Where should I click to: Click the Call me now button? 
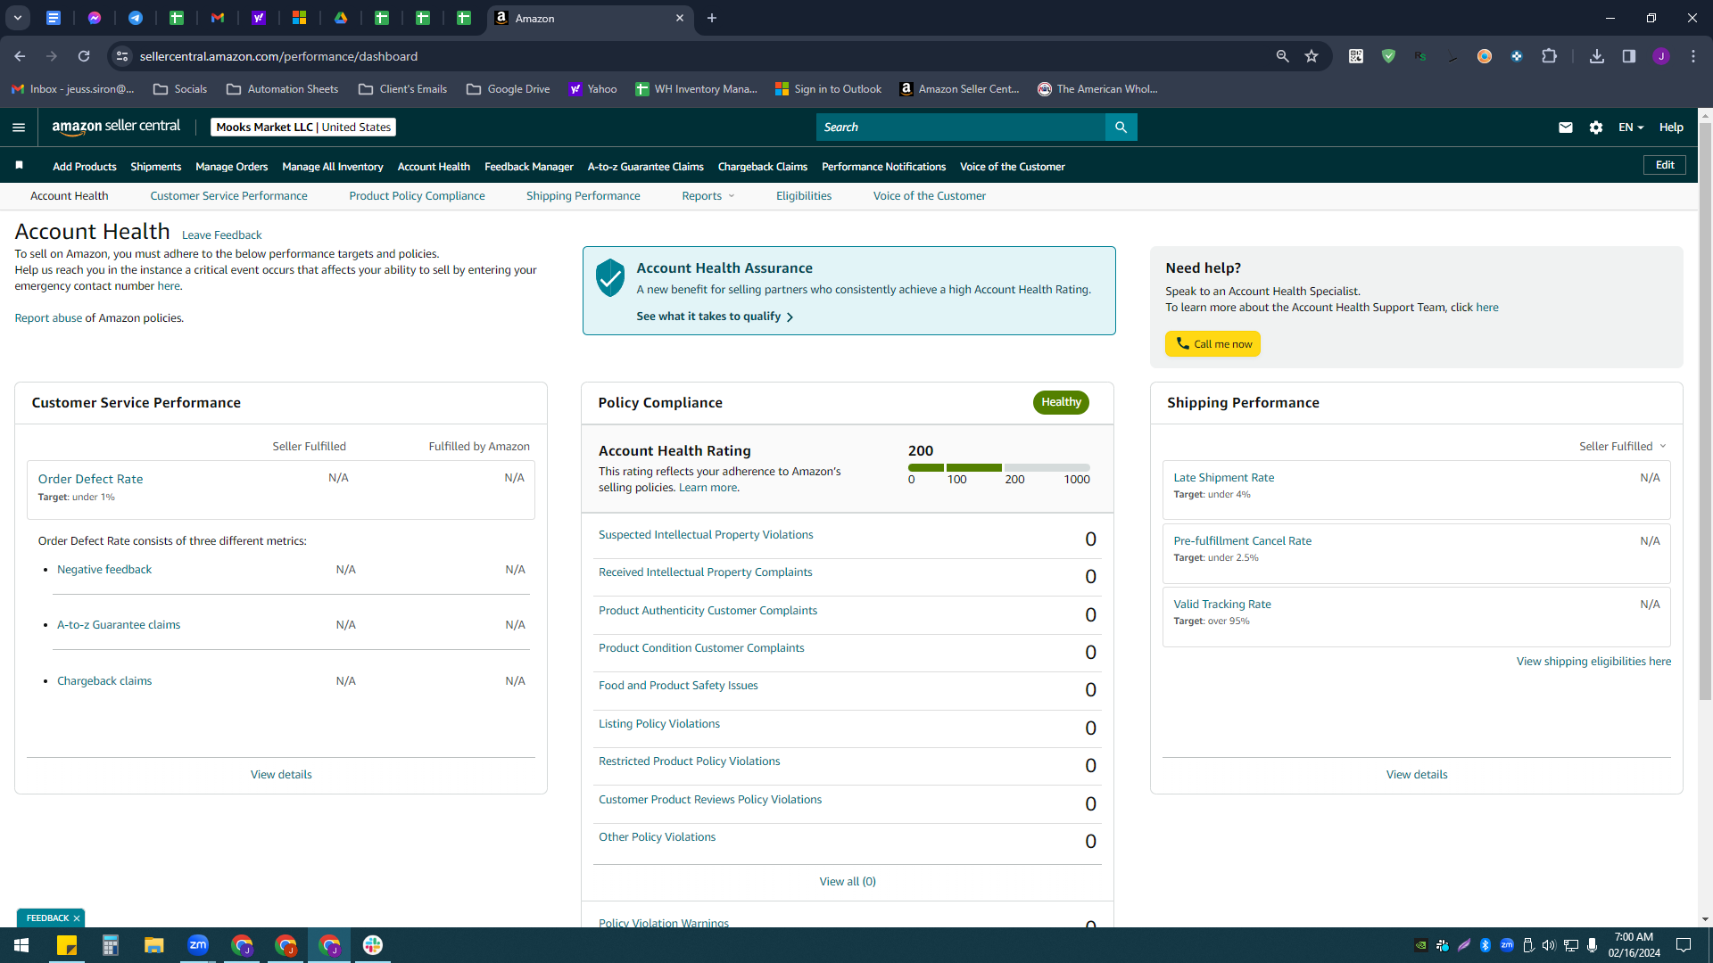pyautogui.click(x=1212, y=344)
